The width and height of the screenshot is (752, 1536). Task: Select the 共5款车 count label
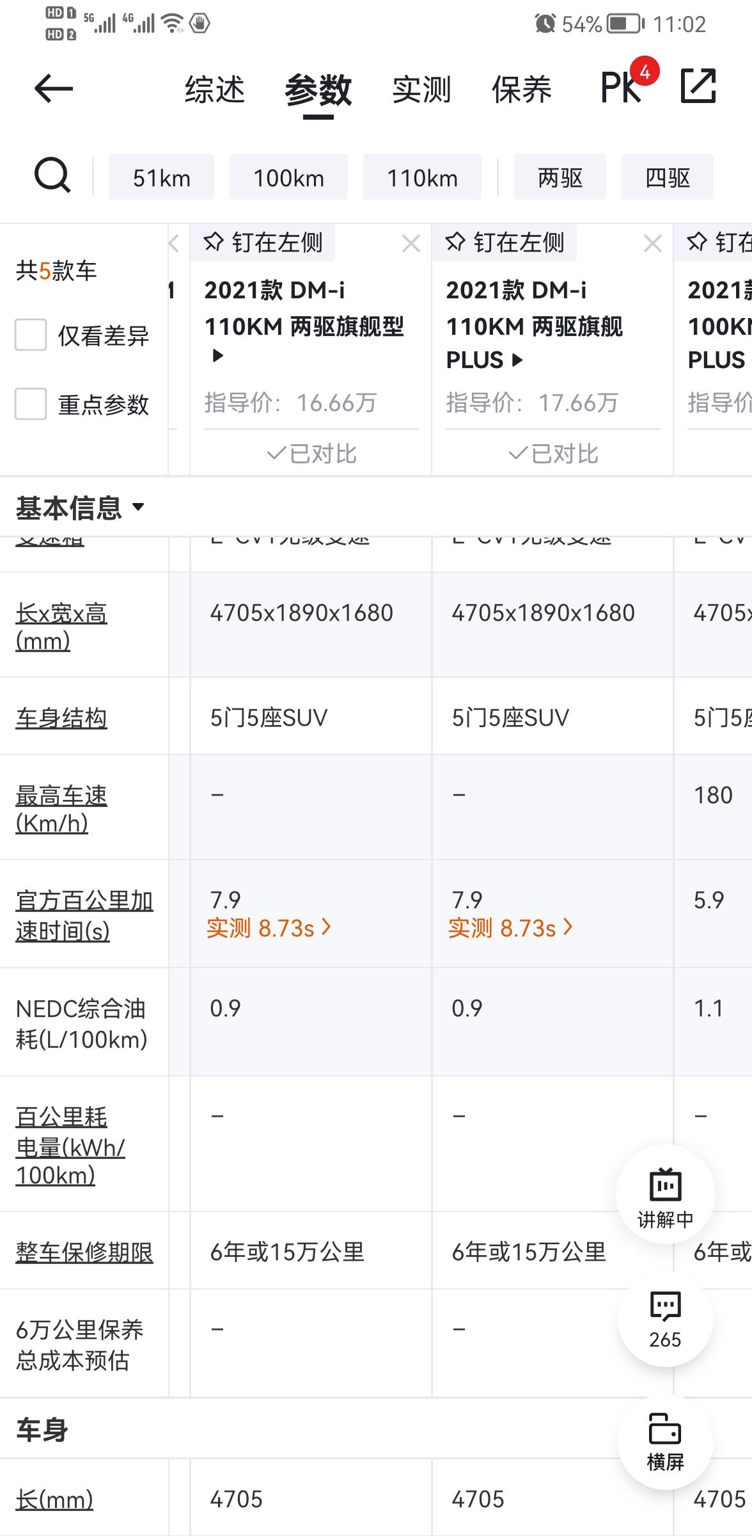(56, 271)
